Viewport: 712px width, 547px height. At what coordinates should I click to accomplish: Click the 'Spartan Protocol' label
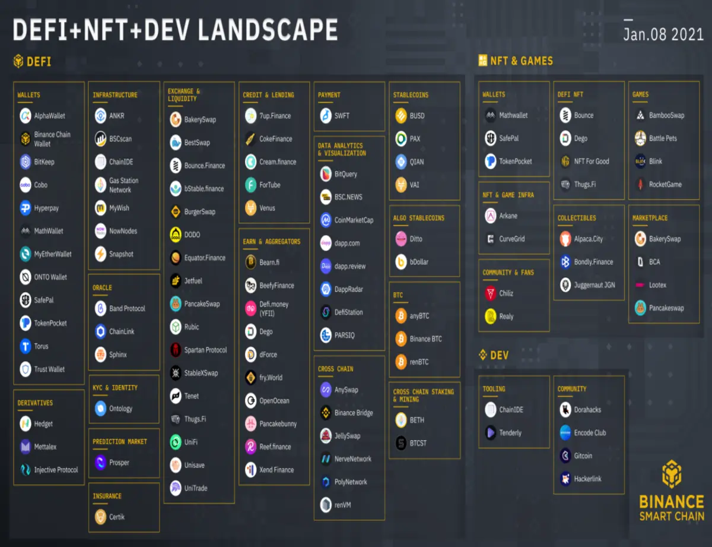pos(205,350)
